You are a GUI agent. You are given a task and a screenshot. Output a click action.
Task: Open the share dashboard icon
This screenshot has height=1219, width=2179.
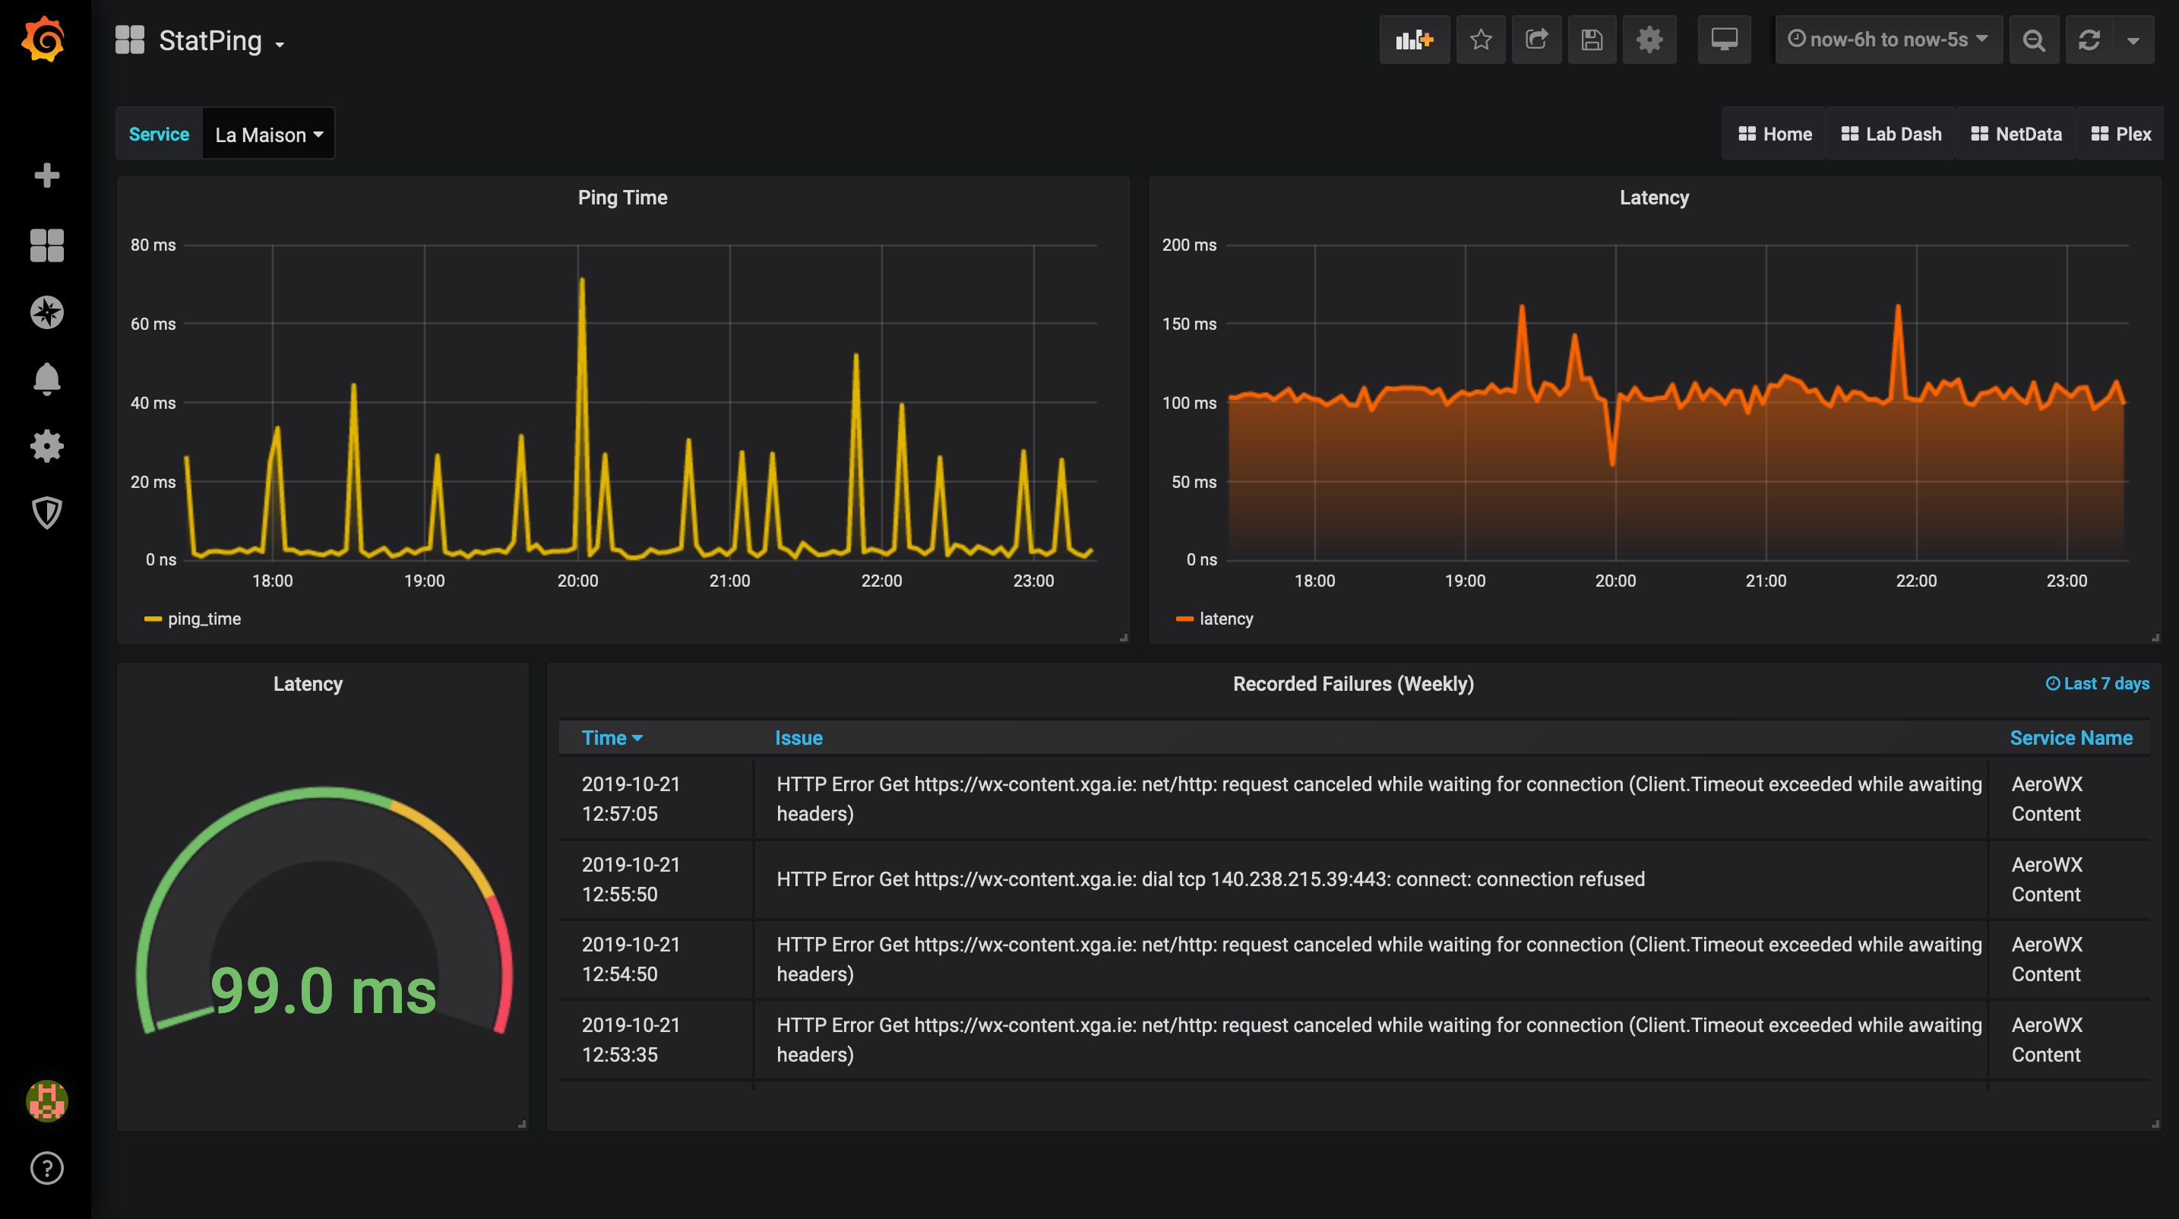point(1536,40)
